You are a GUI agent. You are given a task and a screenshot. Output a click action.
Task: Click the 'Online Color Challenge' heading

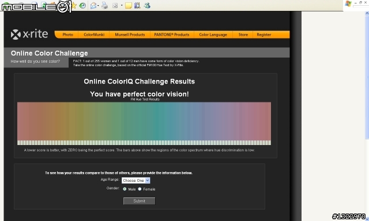50,54
